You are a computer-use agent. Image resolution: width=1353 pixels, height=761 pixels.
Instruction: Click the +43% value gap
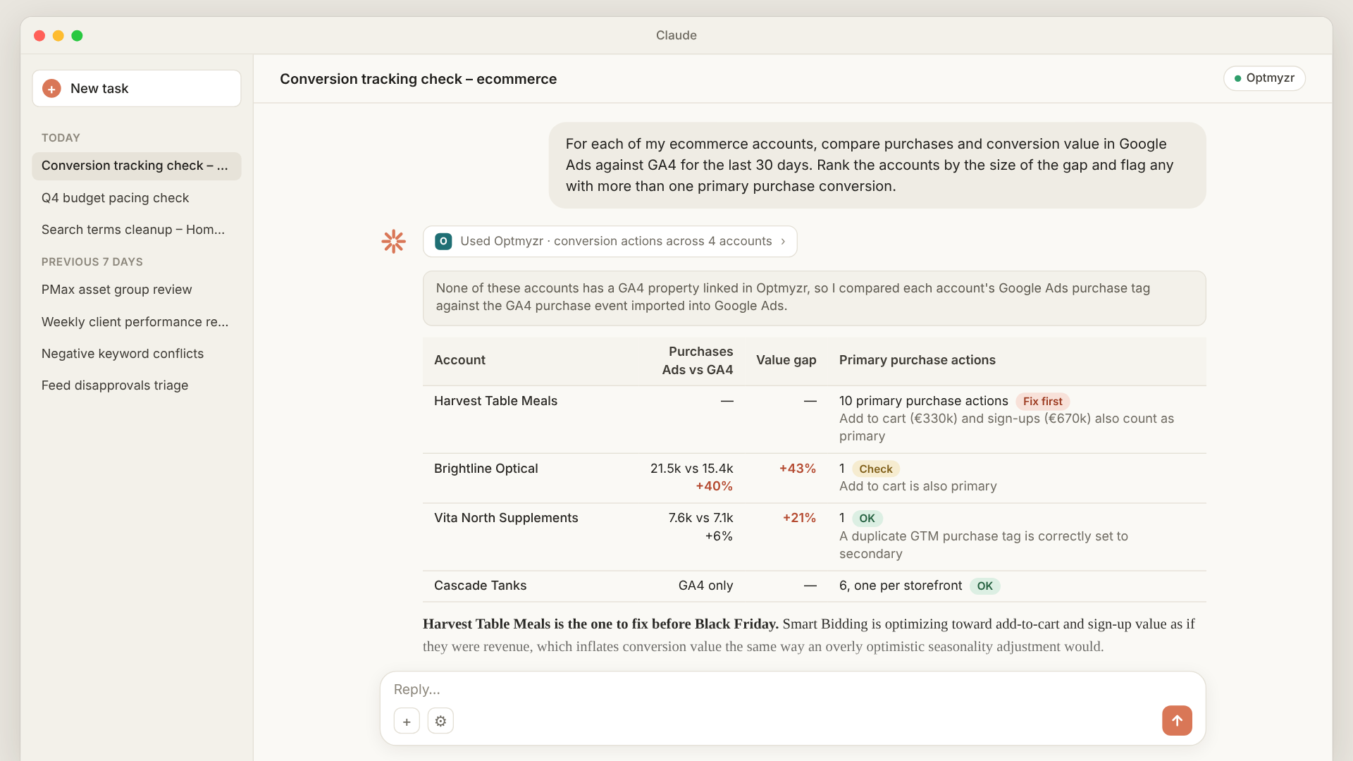(x=797, y=469)
